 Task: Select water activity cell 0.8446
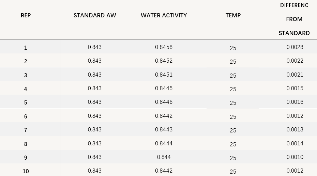(x=164, y=102)
